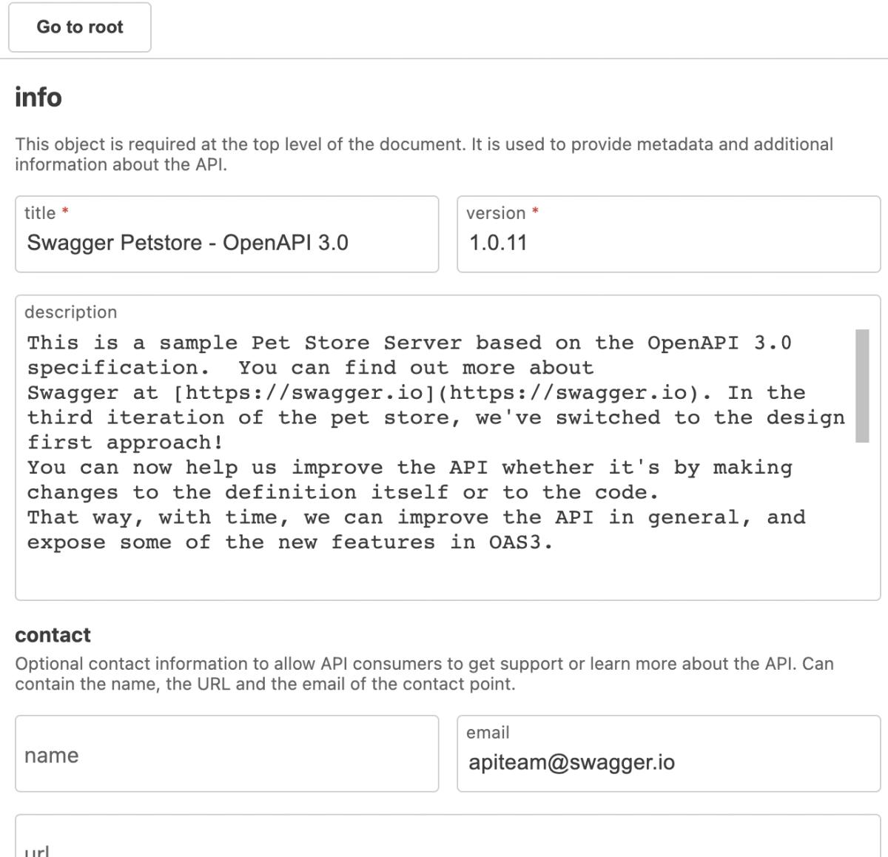Viewport: 888px width, 857px height.
Task: Click the contact section heading
Action: (53, 635)
